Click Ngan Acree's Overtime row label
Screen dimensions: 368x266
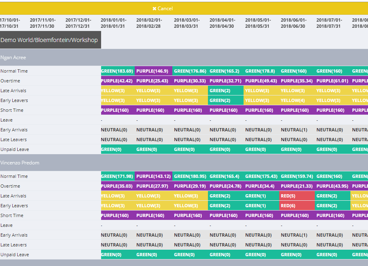point(10,81)
